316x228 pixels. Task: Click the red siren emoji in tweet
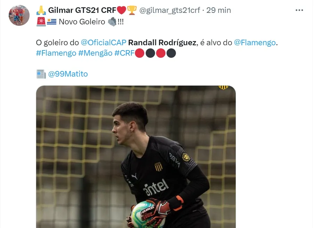click(41, 22)
